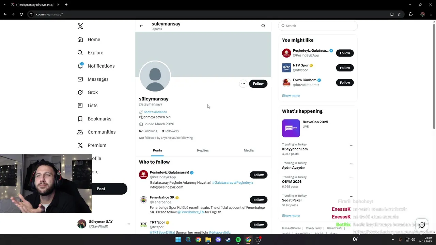This screenshot has height=245, width=436.
Task: Open Messages in sidebar
Action: click(93, 79)
